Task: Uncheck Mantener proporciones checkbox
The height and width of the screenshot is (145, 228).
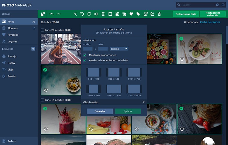Action: click(85, 55)
